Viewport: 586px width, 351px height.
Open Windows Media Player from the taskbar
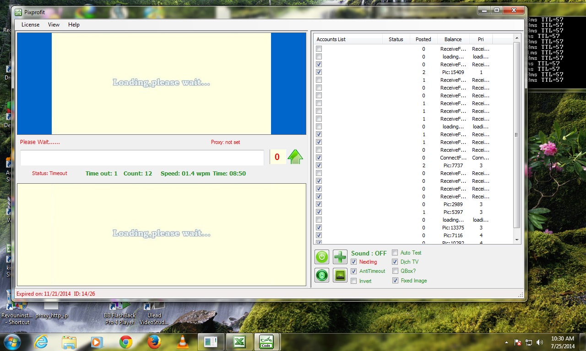(97, 342)
